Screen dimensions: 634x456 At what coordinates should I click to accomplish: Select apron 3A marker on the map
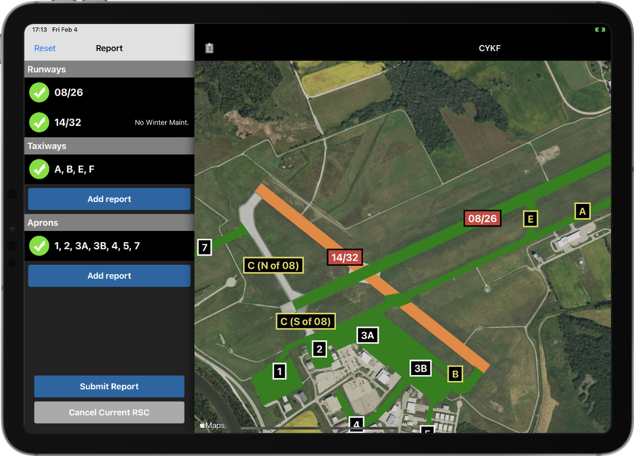click(367, 335)
